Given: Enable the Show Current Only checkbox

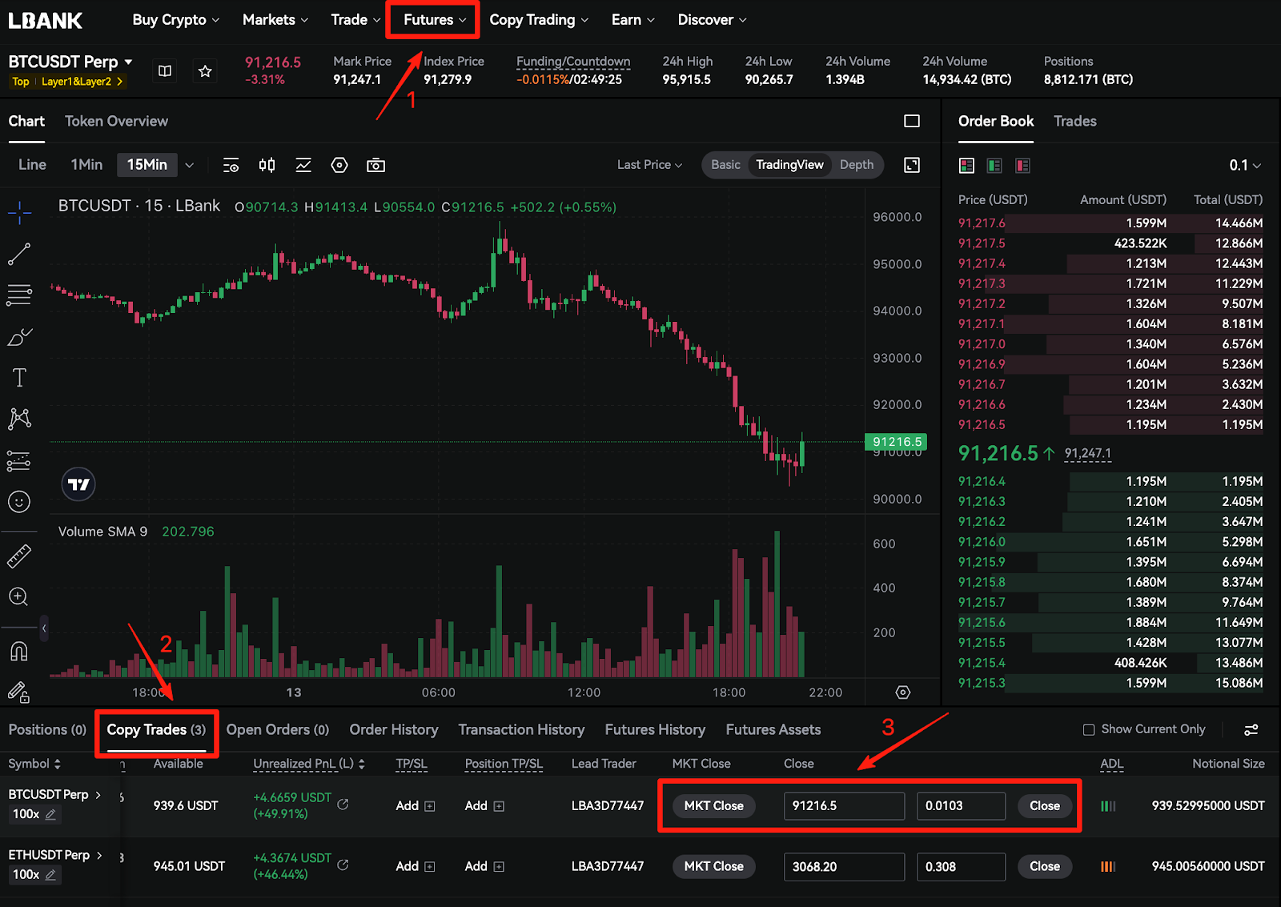Looking at the screenshot, I should coord(1089,729).
